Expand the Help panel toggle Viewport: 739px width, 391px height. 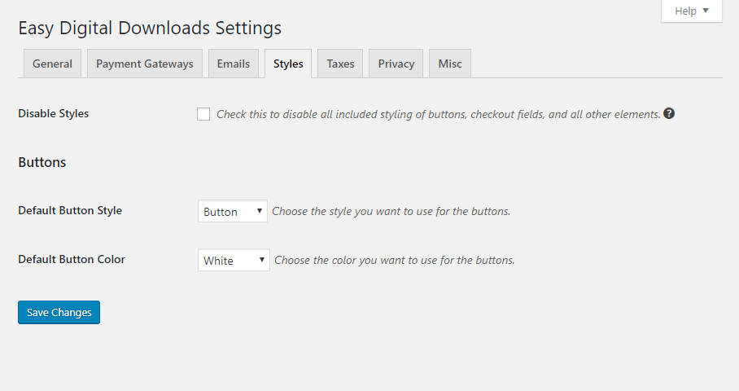click(692, 11)
